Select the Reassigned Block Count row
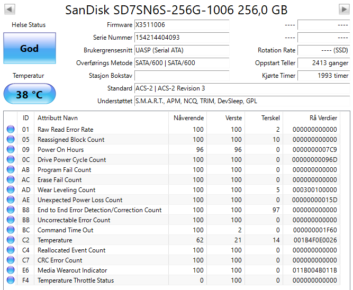The image size is (353, 290). [173, 140]
